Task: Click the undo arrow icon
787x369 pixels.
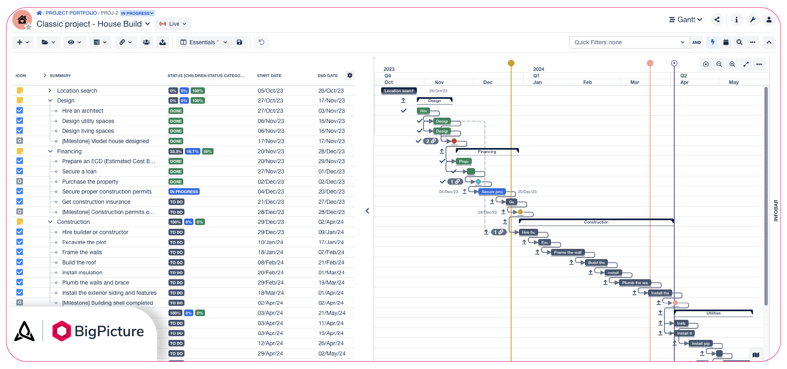Action: click(x=261, y=42)
